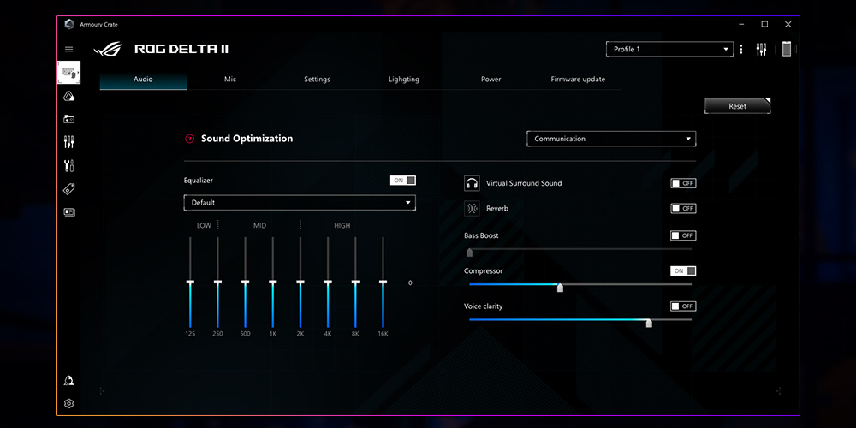Image resolution: width=856 pixels, height=428 pixels.
Task: Open the wrench tools icon in the sidebar
Action: (x=69, y=165)
